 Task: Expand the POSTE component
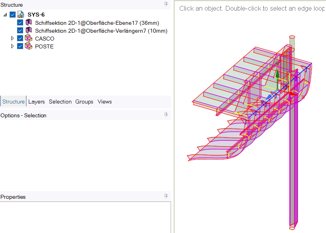[x=12, y=46]
